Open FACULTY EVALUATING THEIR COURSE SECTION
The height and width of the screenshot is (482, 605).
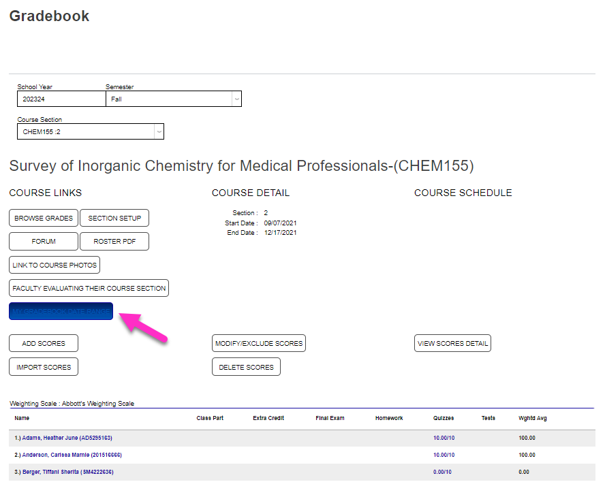[88, 288]
